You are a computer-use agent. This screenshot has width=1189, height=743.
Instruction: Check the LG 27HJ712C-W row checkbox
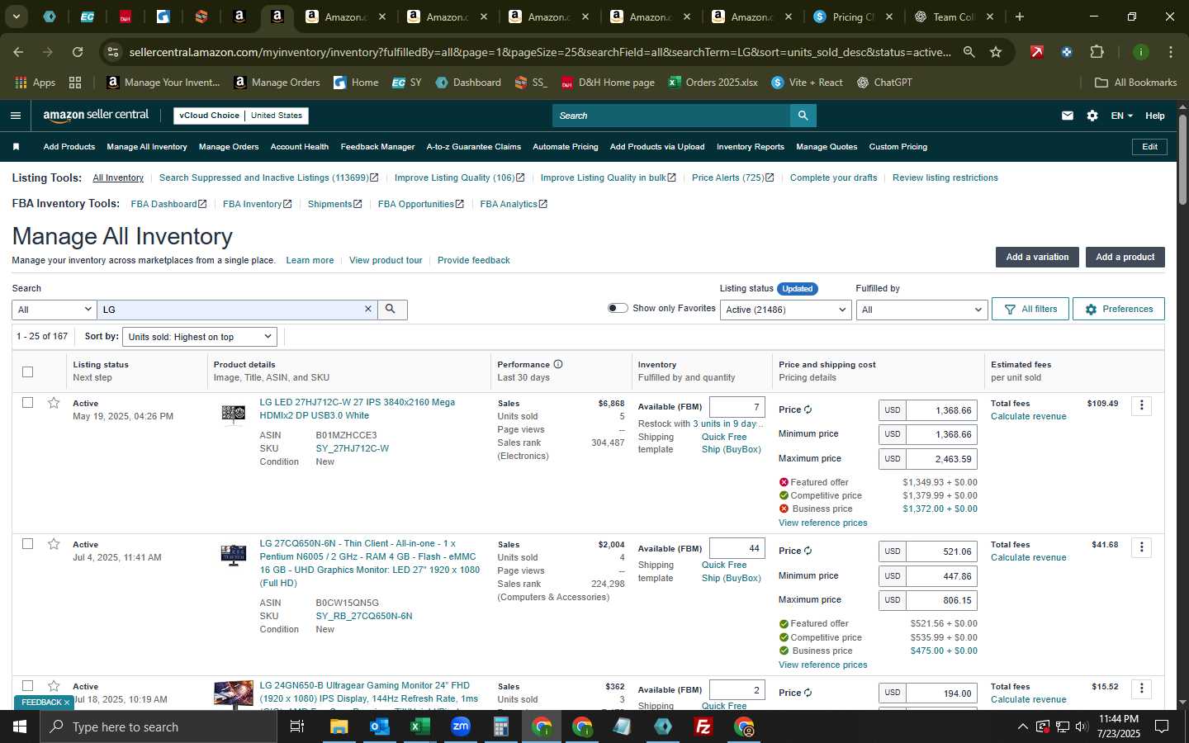[27, 403]
